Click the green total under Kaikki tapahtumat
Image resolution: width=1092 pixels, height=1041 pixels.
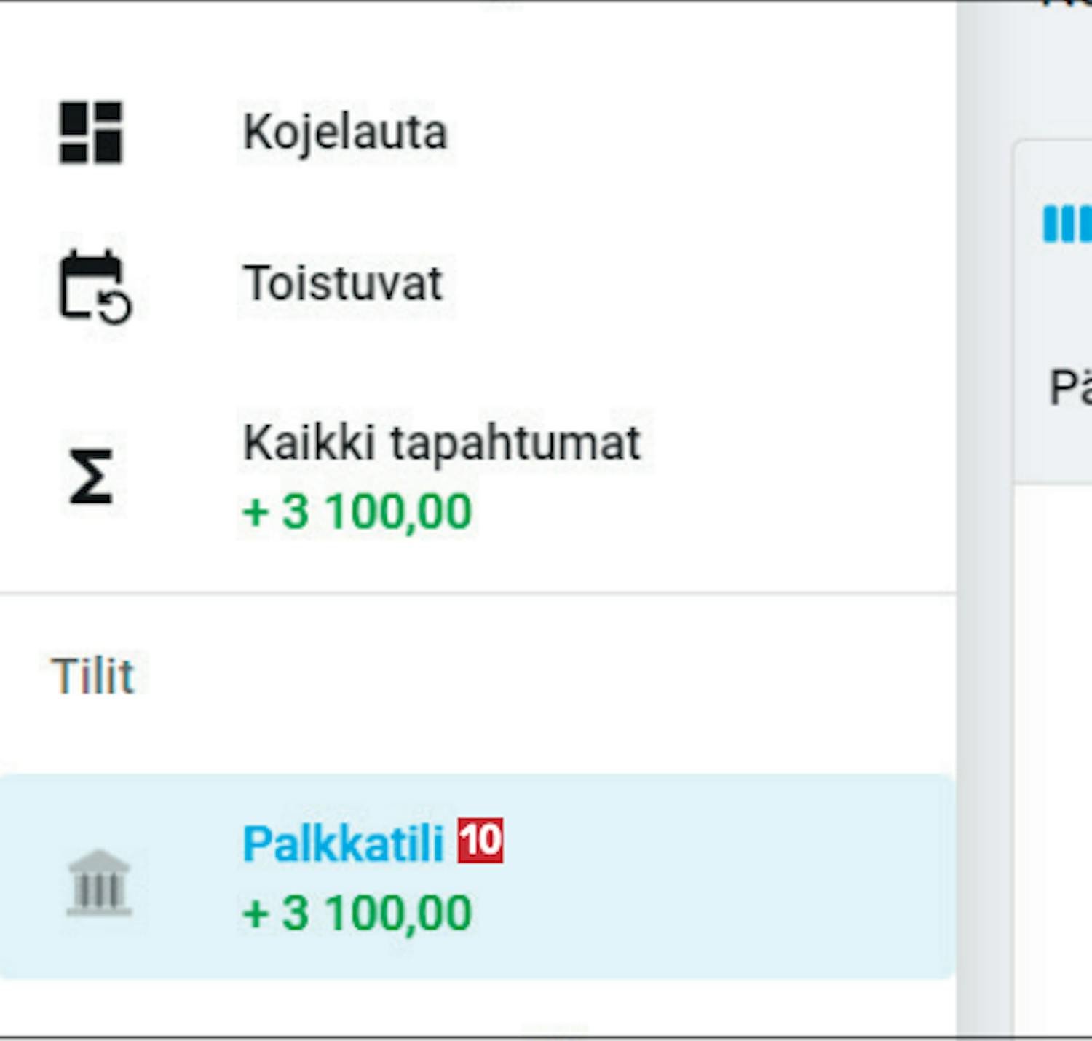click(357, 511)
